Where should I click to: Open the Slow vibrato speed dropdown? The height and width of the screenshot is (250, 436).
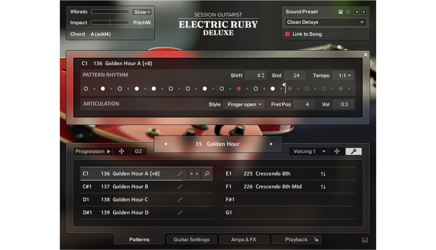click(142, 12)
